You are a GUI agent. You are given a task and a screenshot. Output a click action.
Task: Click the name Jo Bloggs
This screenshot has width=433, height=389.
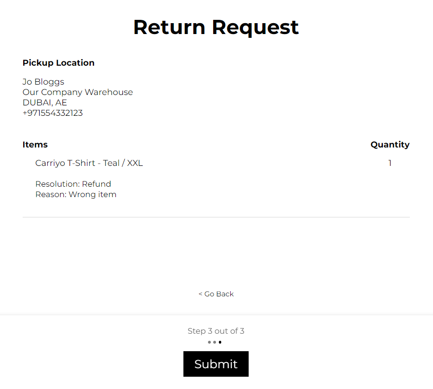43,82
